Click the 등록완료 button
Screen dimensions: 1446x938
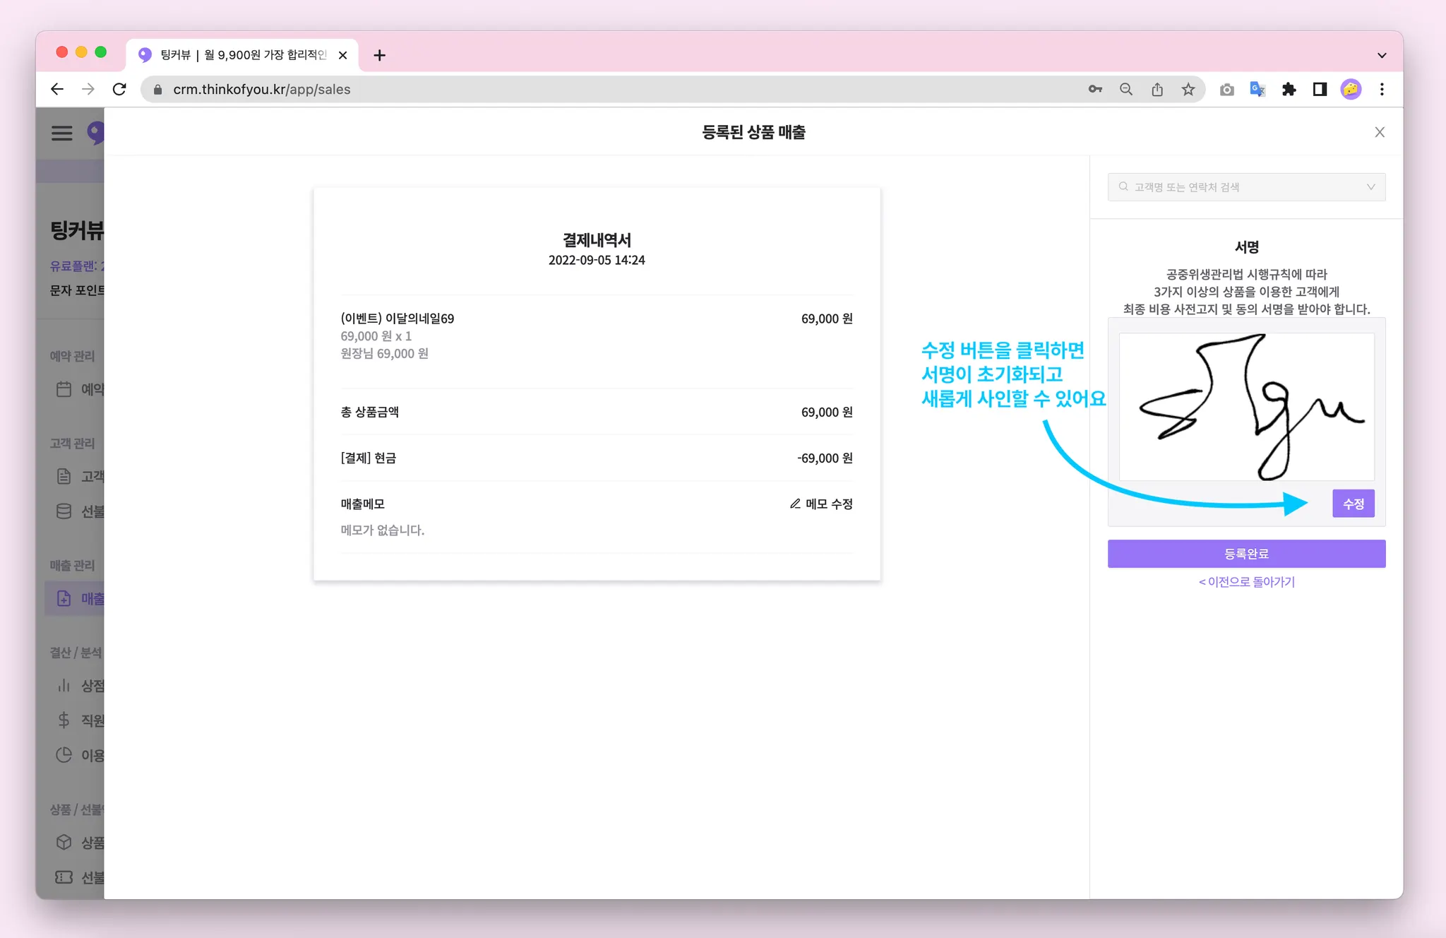click(1246, 554)
